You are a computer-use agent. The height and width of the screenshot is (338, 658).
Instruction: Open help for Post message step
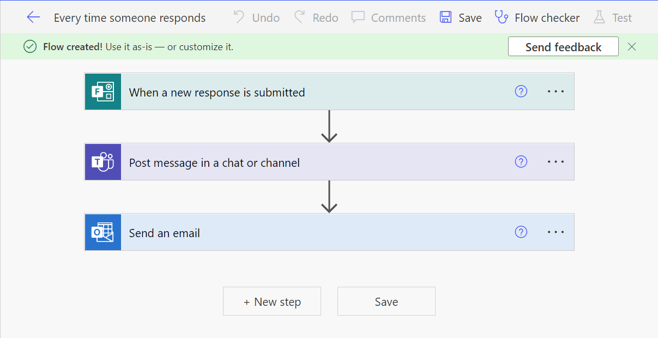tap(521, 162)
